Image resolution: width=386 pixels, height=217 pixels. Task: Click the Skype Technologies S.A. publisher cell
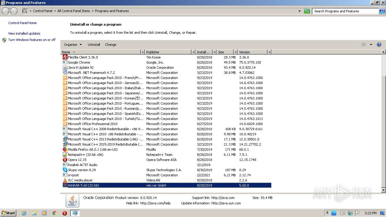[x=164, y=170]
